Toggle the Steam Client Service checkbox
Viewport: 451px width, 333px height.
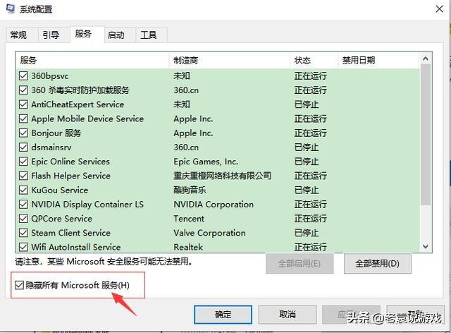[23, 233]
